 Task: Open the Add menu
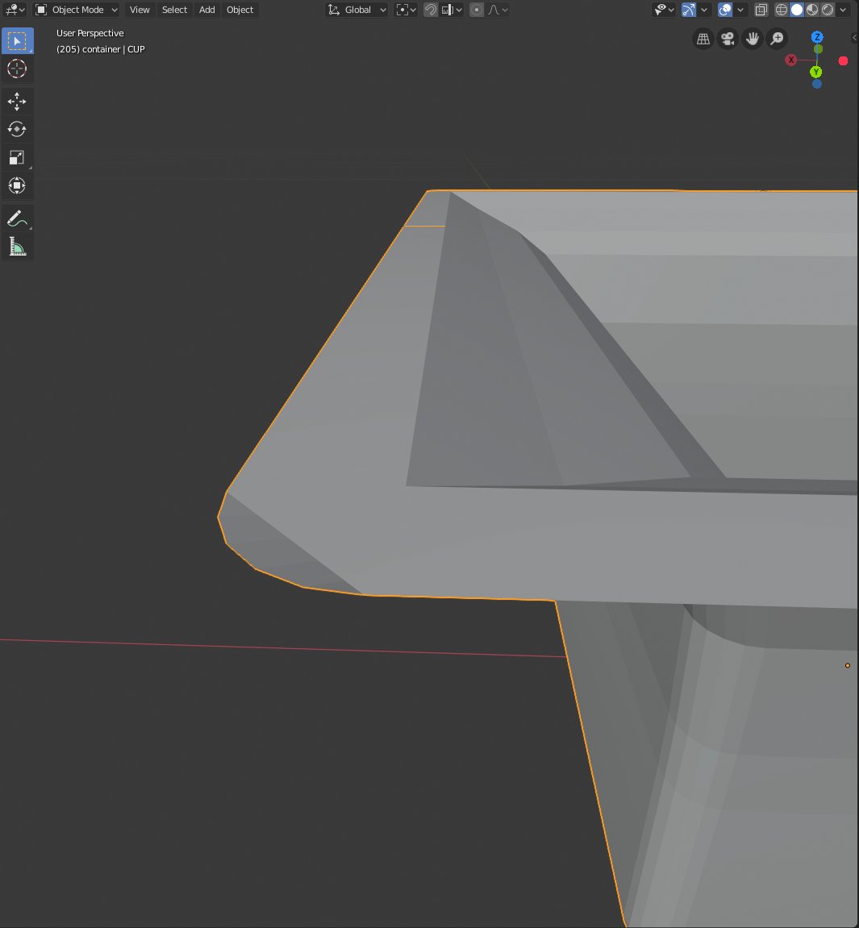coord(207,10)
